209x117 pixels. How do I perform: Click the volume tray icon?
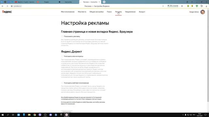tap(191, 115)
